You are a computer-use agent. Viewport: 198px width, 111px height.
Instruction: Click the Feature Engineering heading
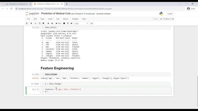[57, 68]
